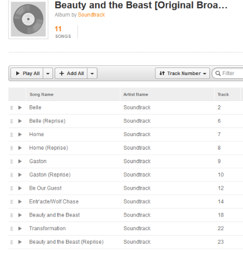
Task: Open the Add All dropdown arrow
Action: pyautogui.click(x=92, y=73)
